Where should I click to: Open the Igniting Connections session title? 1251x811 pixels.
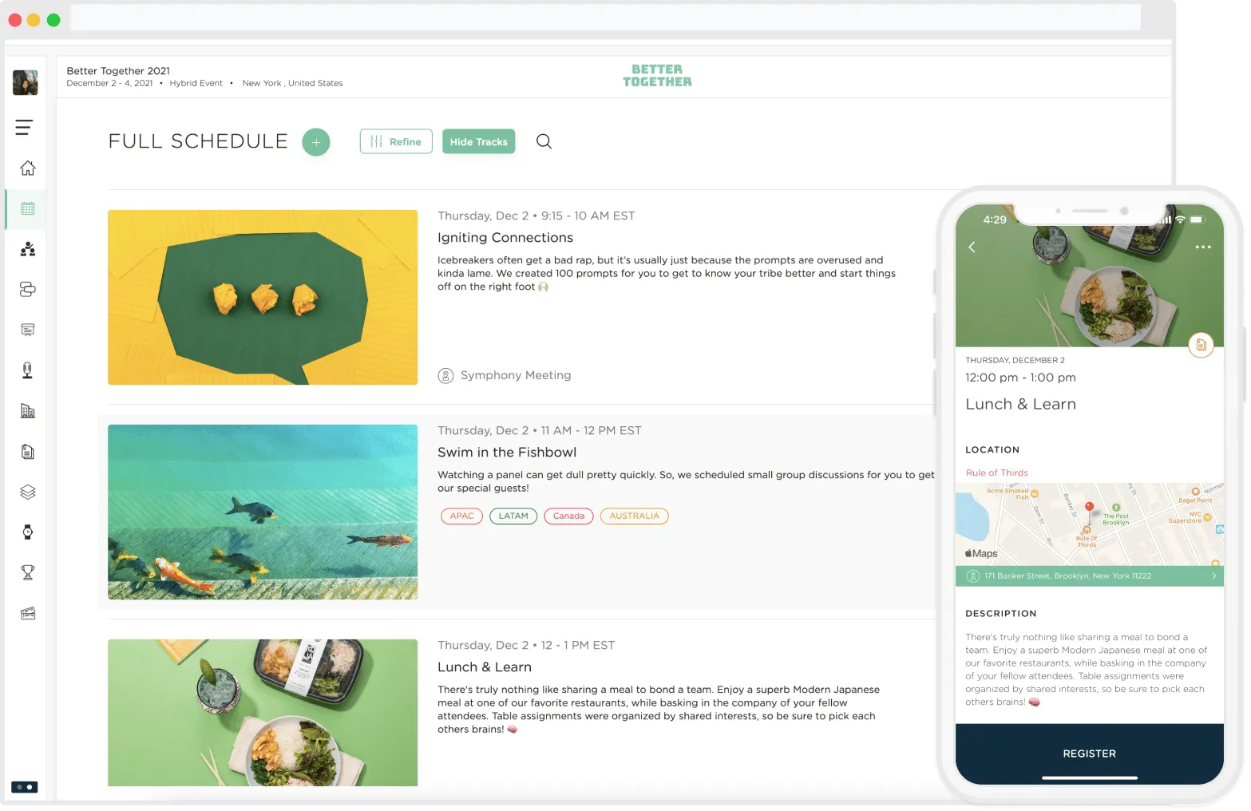(505, 238)
